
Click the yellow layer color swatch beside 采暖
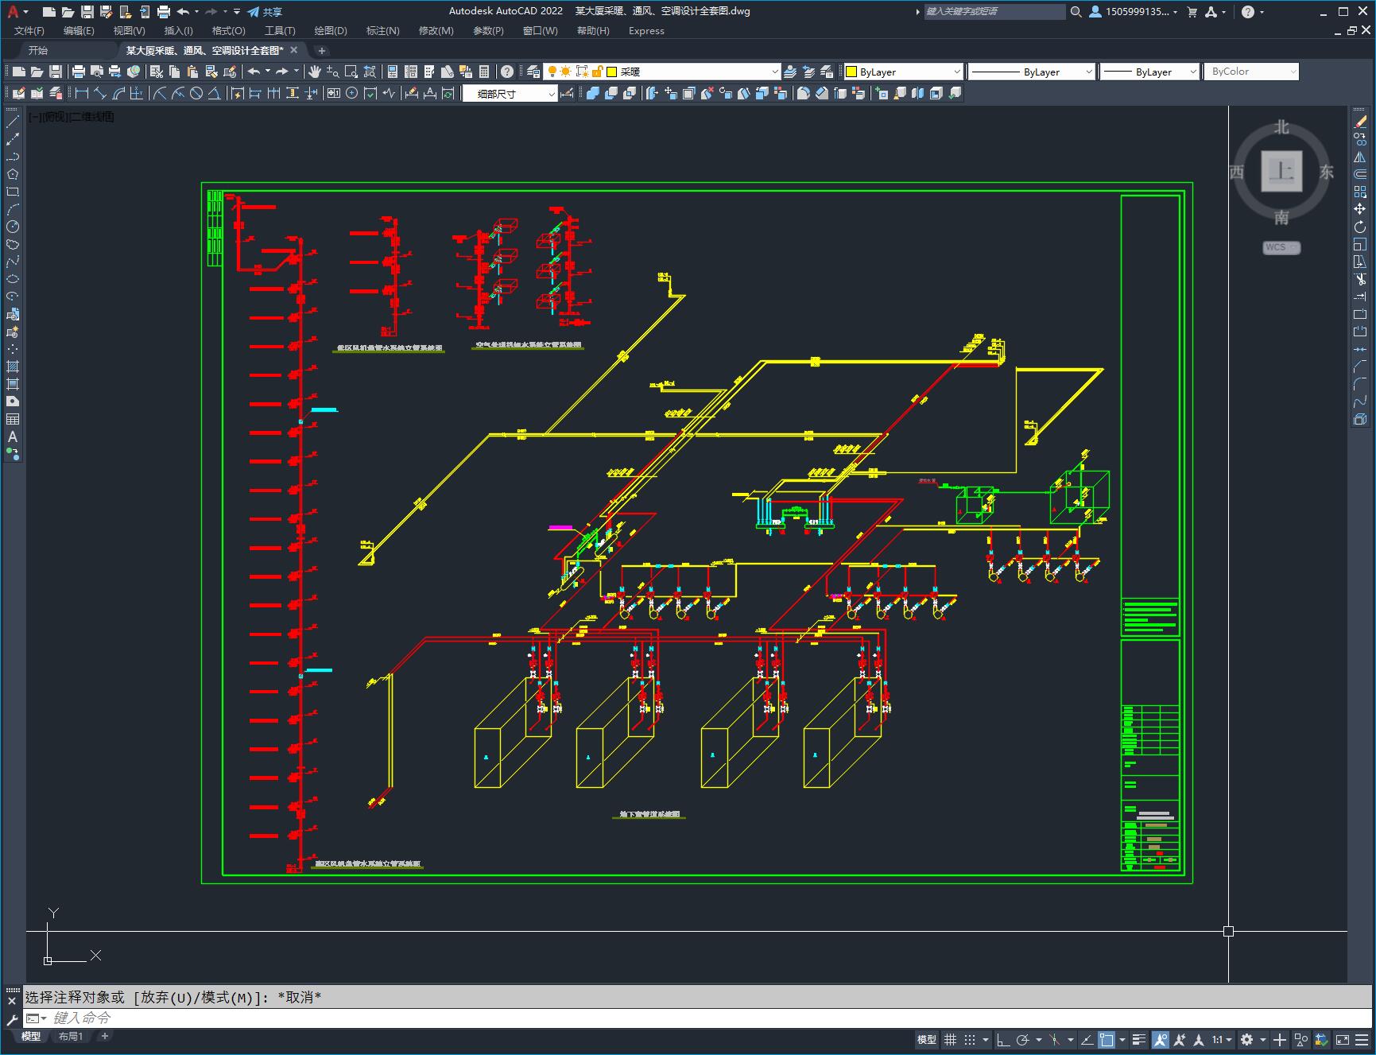tap(612, 72)
